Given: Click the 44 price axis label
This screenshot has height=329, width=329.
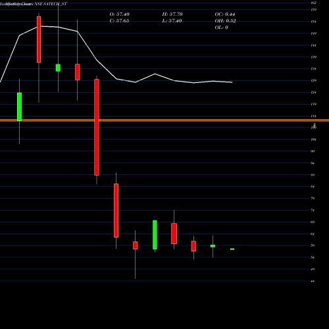Looking at the screenshot, I should [x=313, y=281].
